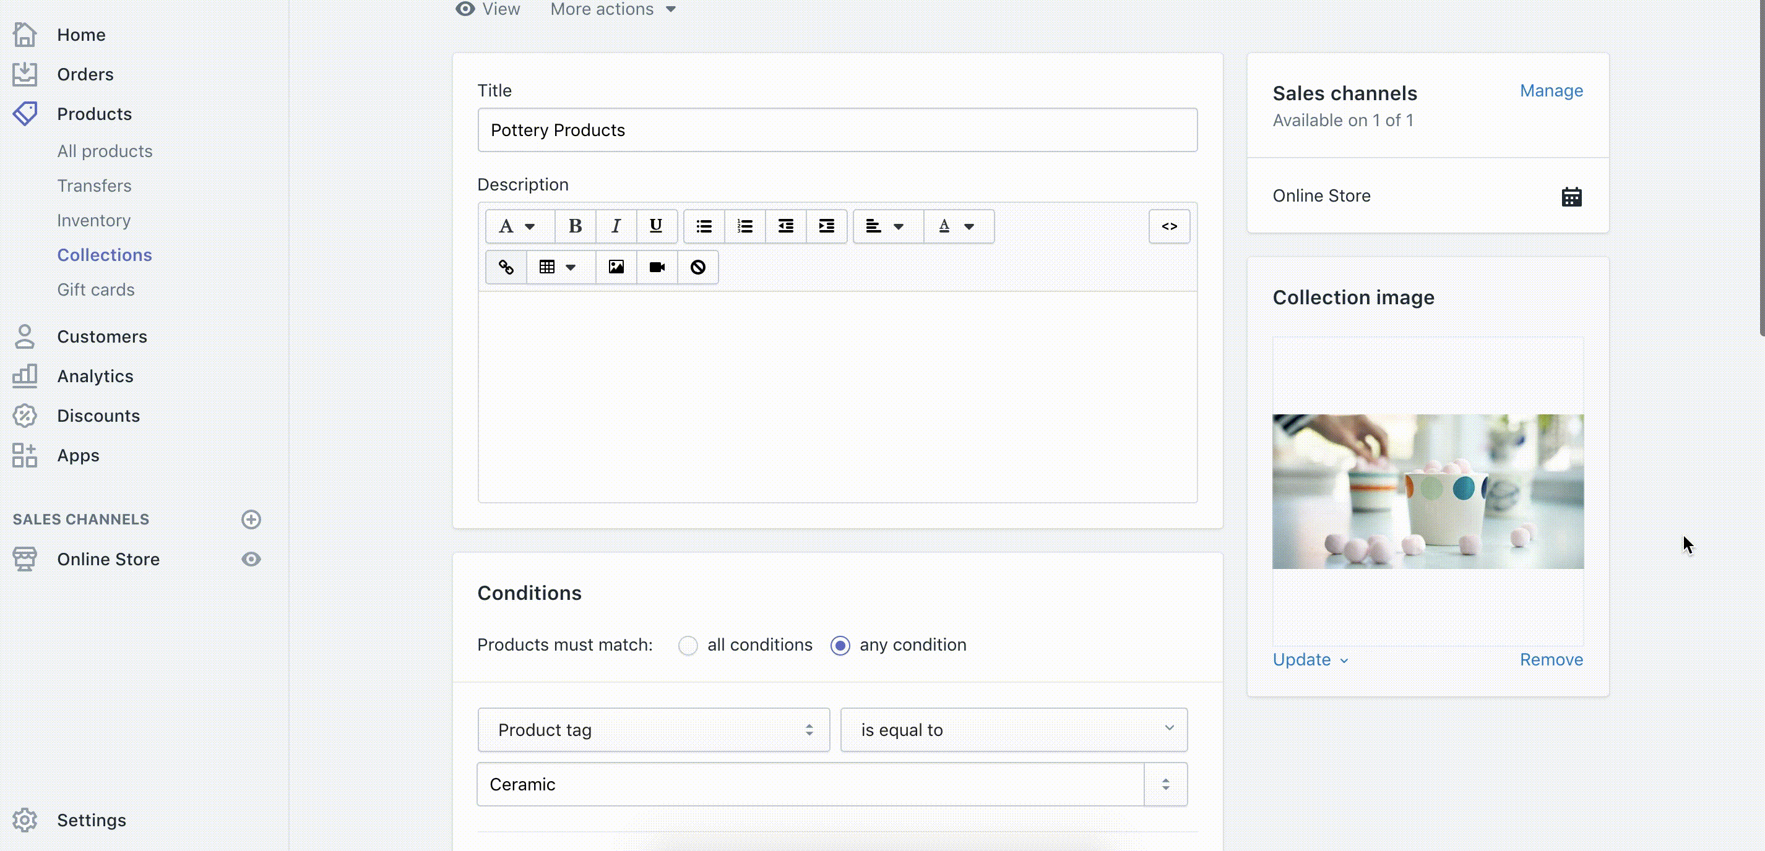
Task: Open the Inventory submenu item
Action: coord(94,220)
